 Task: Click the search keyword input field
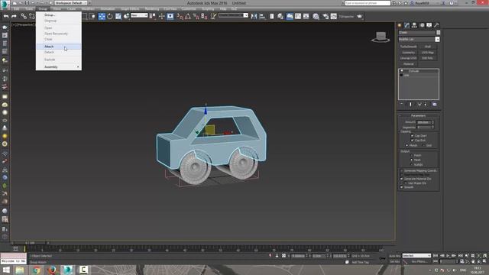(368, 3)
